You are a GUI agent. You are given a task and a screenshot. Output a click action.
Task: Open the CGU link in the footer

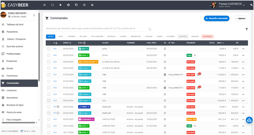point(33,131)
